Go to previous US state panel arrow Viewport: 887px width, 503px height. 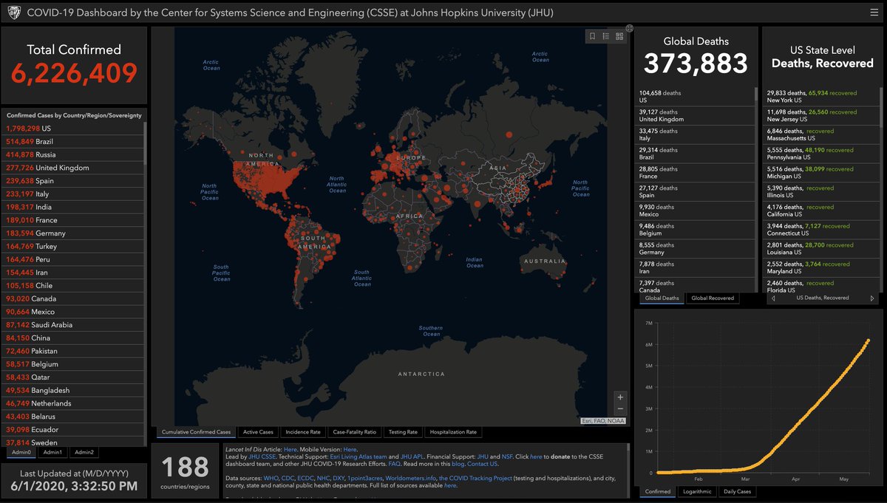coord(773,298)
